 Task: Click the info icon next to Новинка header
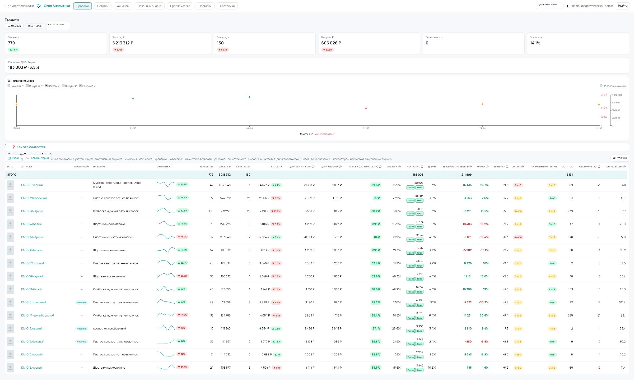point(87,167)
